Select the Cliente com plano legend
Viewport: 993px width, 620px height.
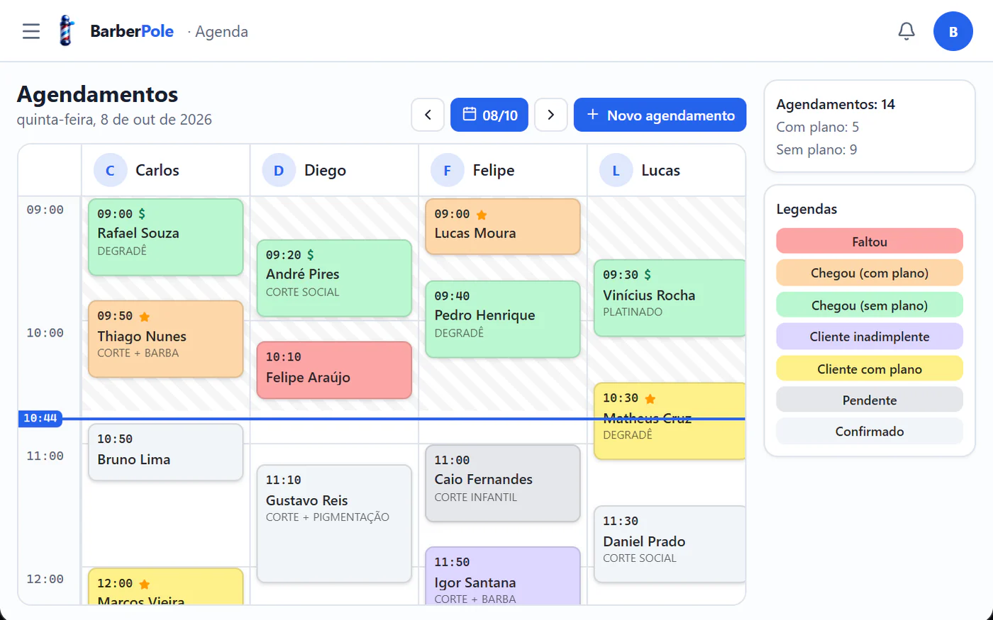[x=870, y=369]
